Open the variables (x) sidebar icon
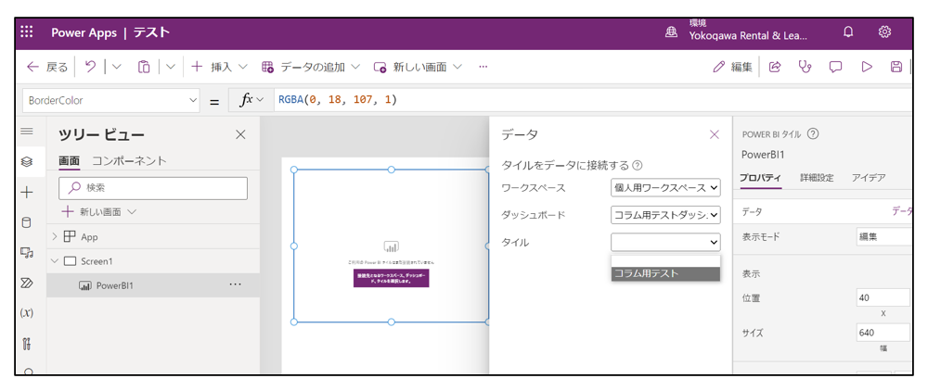928x391 pixels. 27,313
